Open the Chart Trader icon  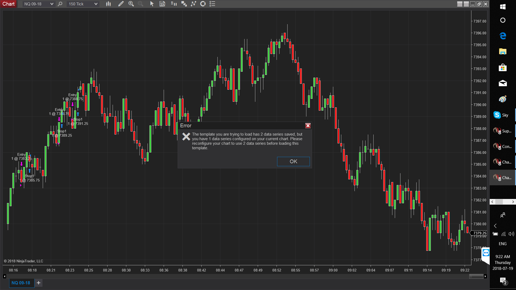[174, 4]
